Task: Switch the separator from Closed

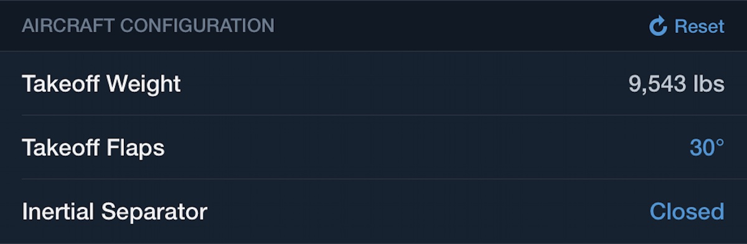Action: click(687, 212)
